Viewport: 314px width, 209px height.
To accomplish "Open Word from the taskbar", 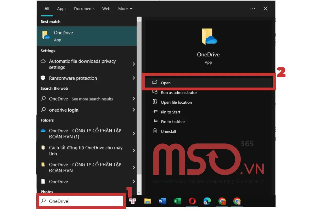I will click(162, 201).
